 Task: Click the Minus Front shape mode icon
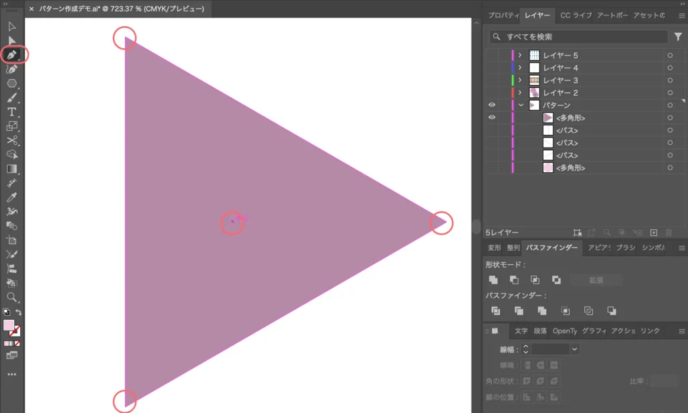pos(514,280)
